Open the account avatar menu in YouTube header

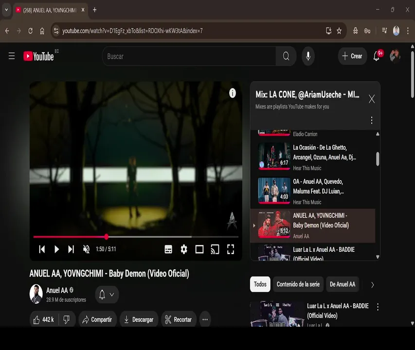point(395,56)
